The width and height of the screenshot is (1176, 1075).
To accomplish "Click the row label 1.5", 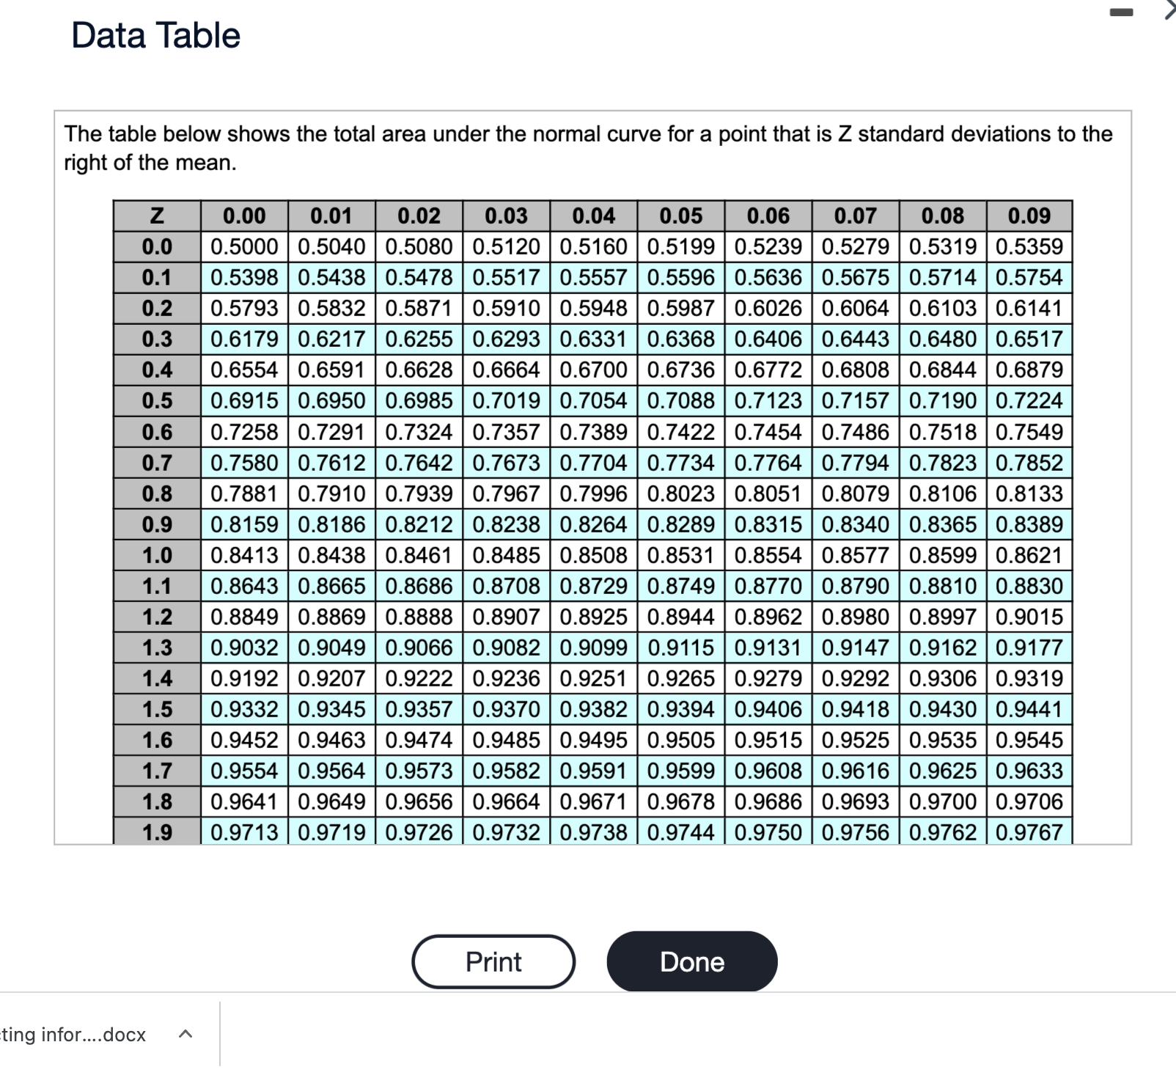I will pyautogui.click(x=155, y=709).
